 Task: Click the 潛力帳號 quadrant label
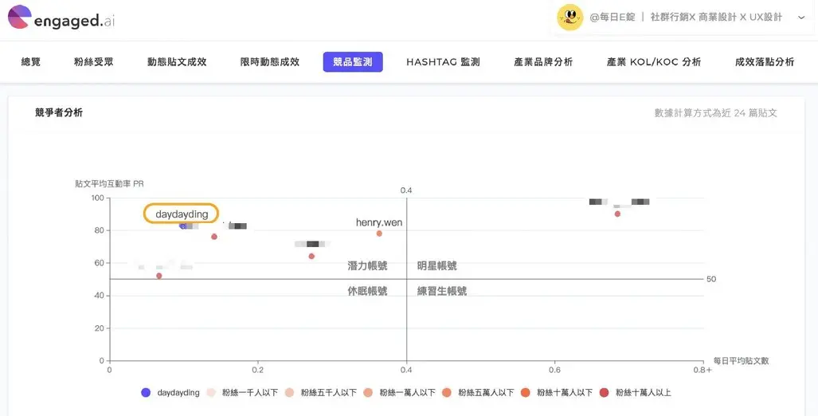pos(368,265)
